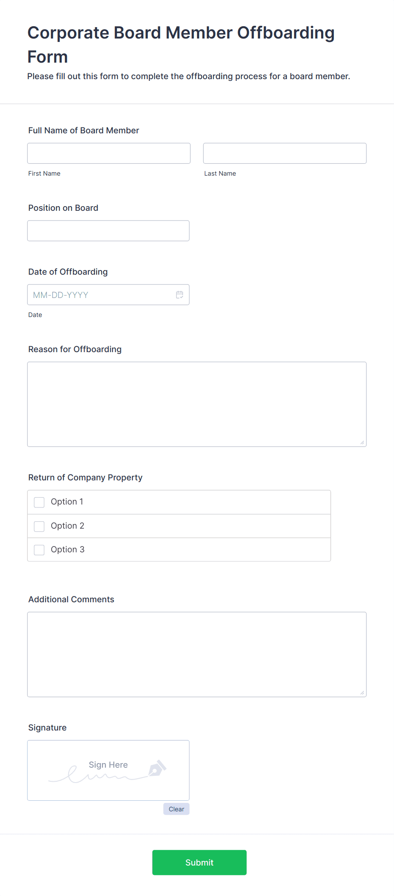Grab the resize handle of the Reason for Offboarding textarea

[x=362, y=442]
